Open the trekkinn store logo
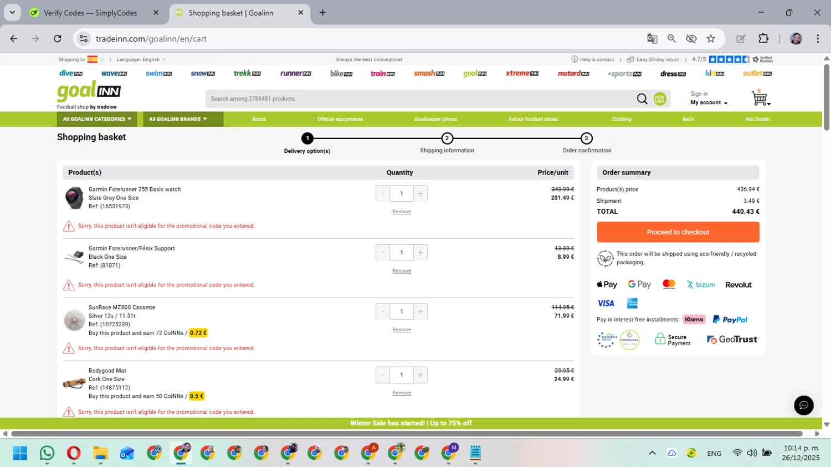Screen dimensions: 831x467 click(x=247, y=73)
